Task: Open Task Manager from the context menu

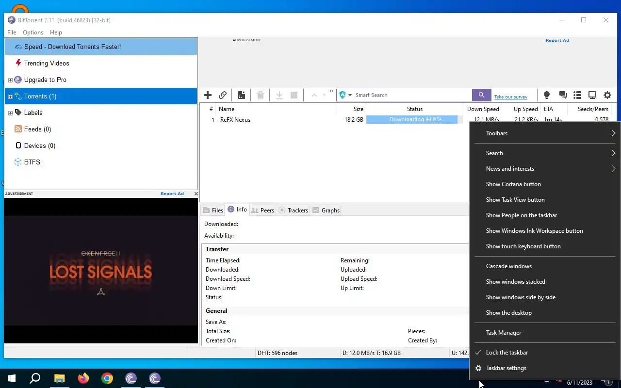Action: click(544, 333)
